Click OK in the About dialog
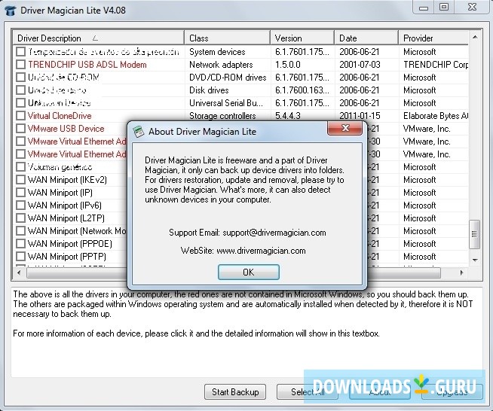The image size is (493, 411). click(x=249, y=272)
